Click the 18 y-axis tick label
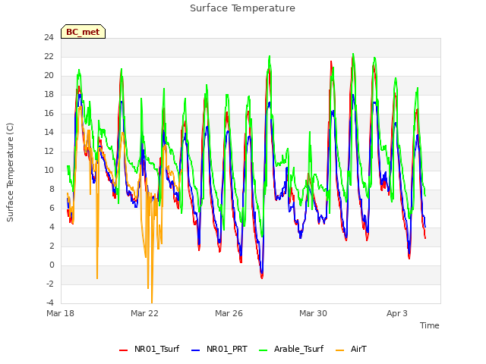The height and width of the screenshot is (364, 486). click(x=49, y=94)
